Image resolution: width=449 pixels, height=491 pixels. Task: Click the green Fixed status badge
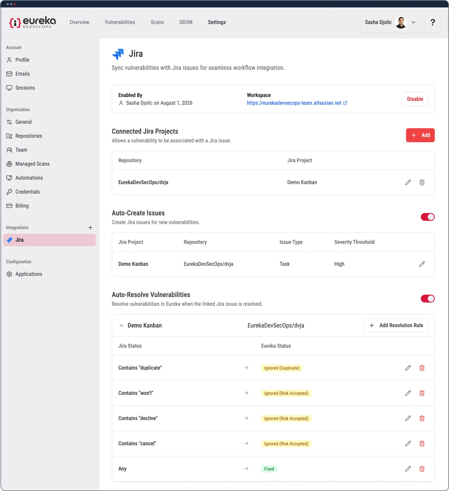pyautogui.click(x=269, y=469)
